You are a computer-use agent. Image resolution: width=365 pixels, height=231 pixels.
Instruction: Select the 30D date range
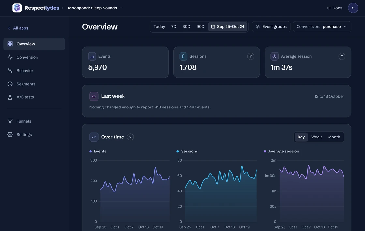tap(186, 27)
